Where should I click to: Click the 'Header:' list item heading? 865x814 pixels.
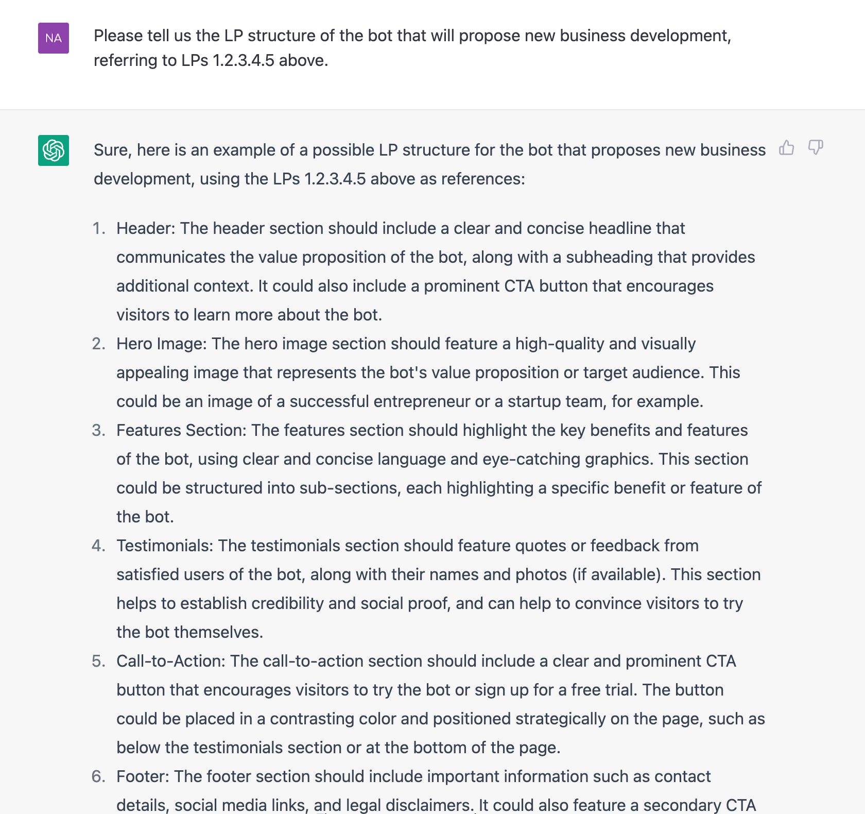point(146,228)
